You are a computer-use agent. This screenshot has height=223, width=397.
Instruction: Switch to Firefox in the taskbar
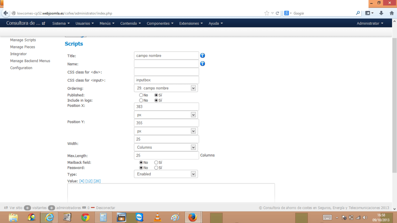(193, 218)
